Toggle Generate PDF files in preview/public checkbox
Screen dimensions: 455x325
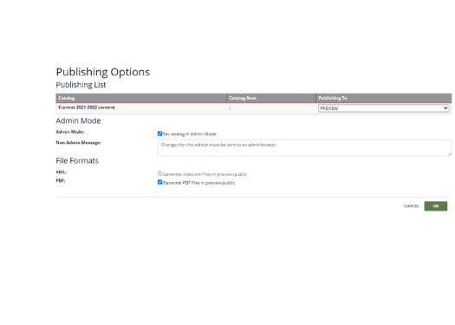pos(159,182)
